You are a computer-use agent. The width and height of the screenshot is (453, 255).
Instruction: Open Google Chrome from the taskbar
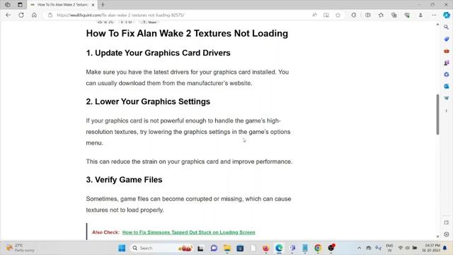[x=318, y=248]
